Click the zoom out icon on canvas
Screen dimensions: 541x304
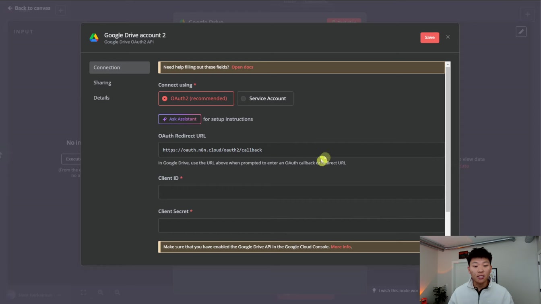pos(117,292)
